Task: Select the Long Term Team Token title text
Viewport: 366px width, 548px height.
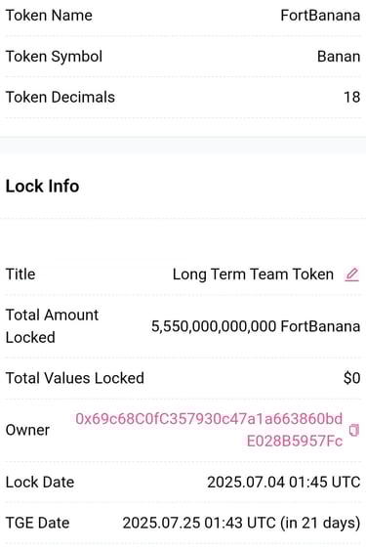Action: coord(253,274)
